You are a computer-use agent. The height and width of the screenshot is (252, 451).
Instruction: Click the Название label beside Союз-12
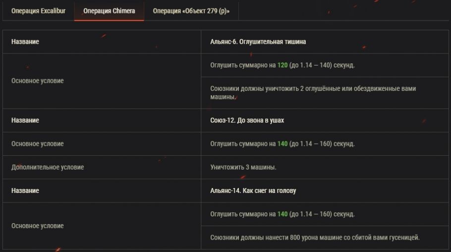coord(25,121)
